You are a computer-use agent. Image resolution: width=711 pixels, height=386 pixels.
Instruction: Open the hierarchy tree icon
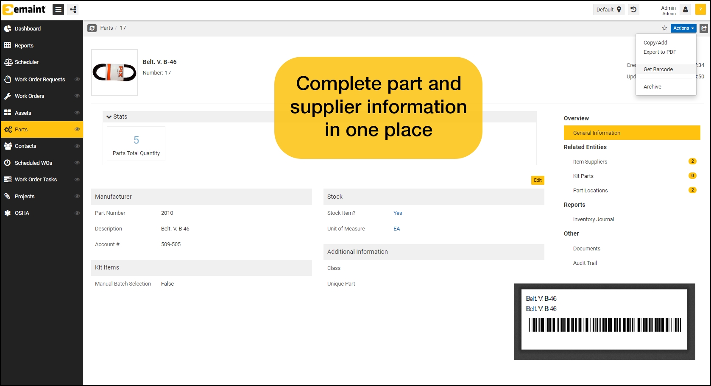tap(73, 9)
